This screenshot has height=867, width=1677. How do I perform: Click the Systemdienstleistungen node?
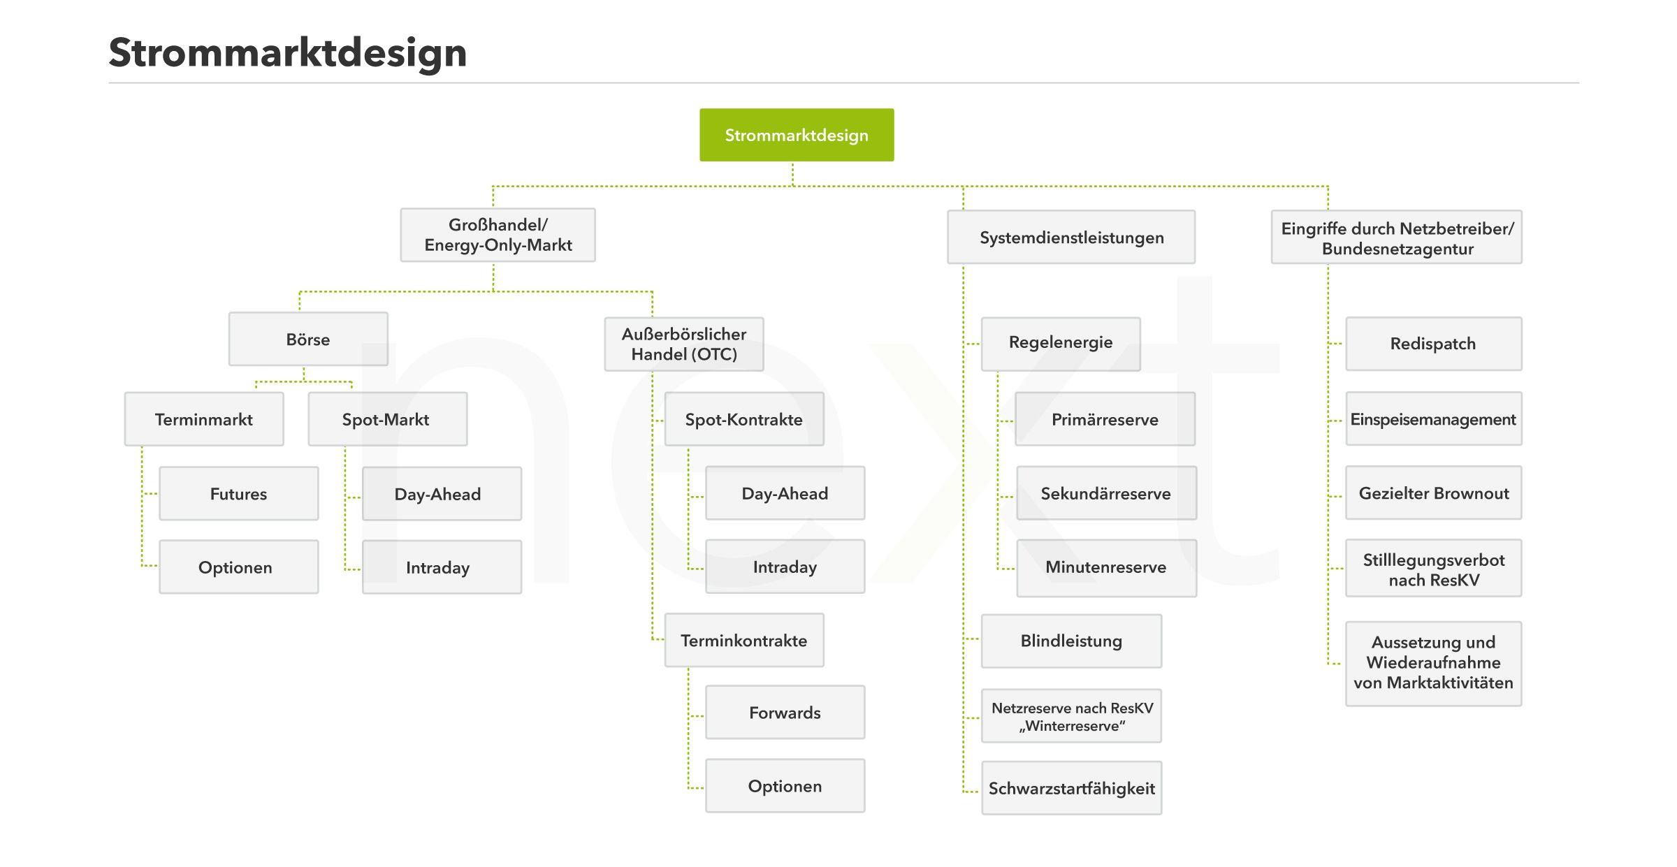(x=1071, y=238)
